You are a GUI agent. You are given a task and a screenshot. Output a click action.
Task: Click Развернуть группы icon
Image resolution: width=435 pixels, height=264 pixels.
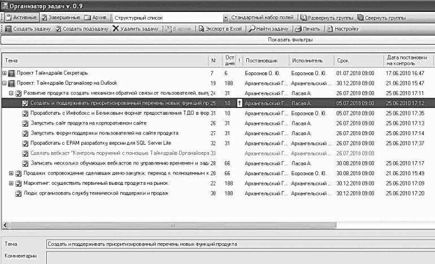pyautogui.click(x=304, y=18)
